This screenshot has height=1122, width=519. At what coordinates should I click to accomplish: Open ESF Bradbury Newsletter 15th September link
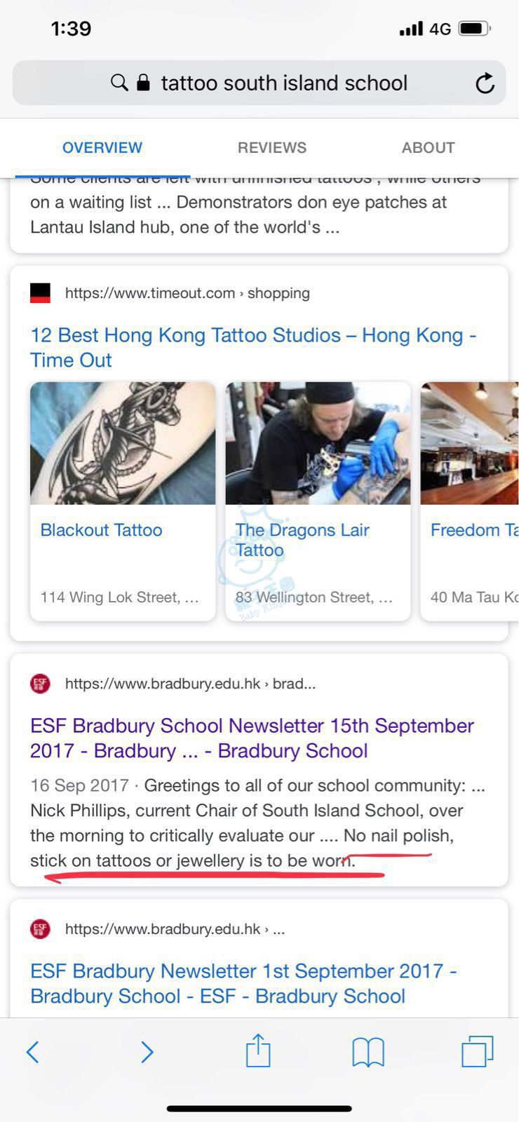(252, 738)
